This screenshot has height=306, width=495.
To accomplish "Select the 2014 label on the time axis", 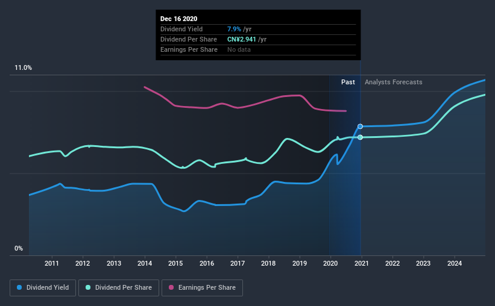I will point(145,263).
